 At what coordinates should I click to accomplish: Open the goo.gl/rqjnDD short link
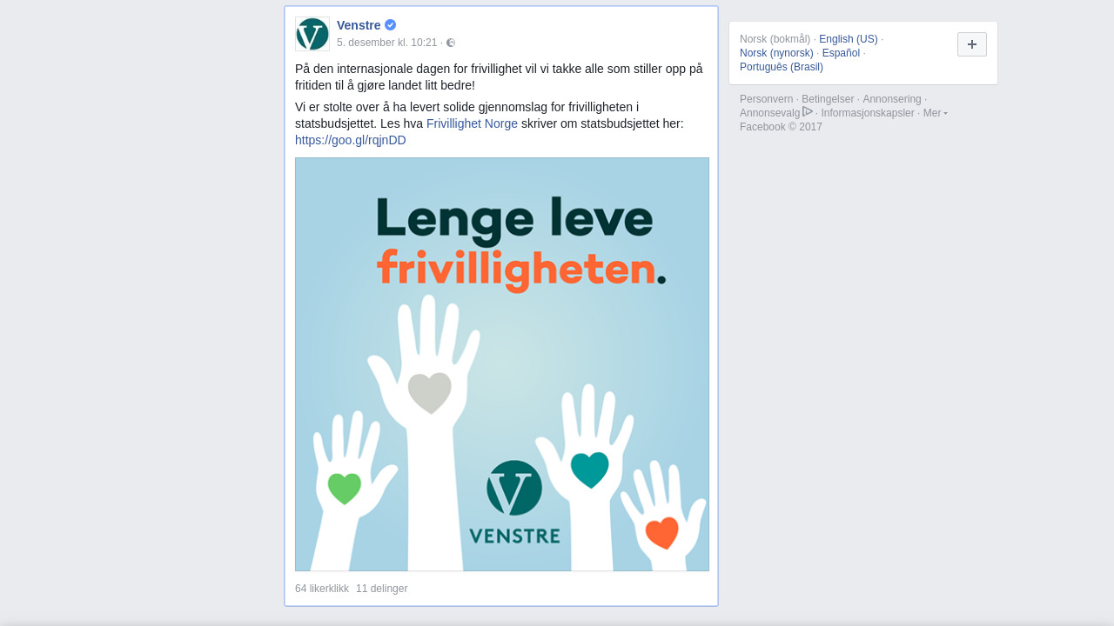coord(351,140)
